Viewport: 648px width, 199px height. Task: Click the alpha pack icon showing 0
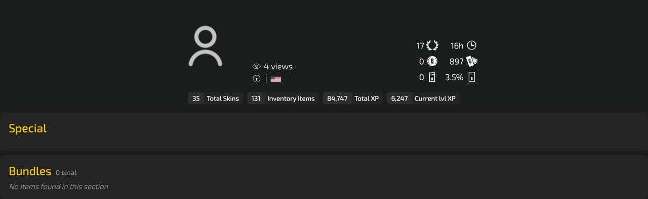point(432,77)
